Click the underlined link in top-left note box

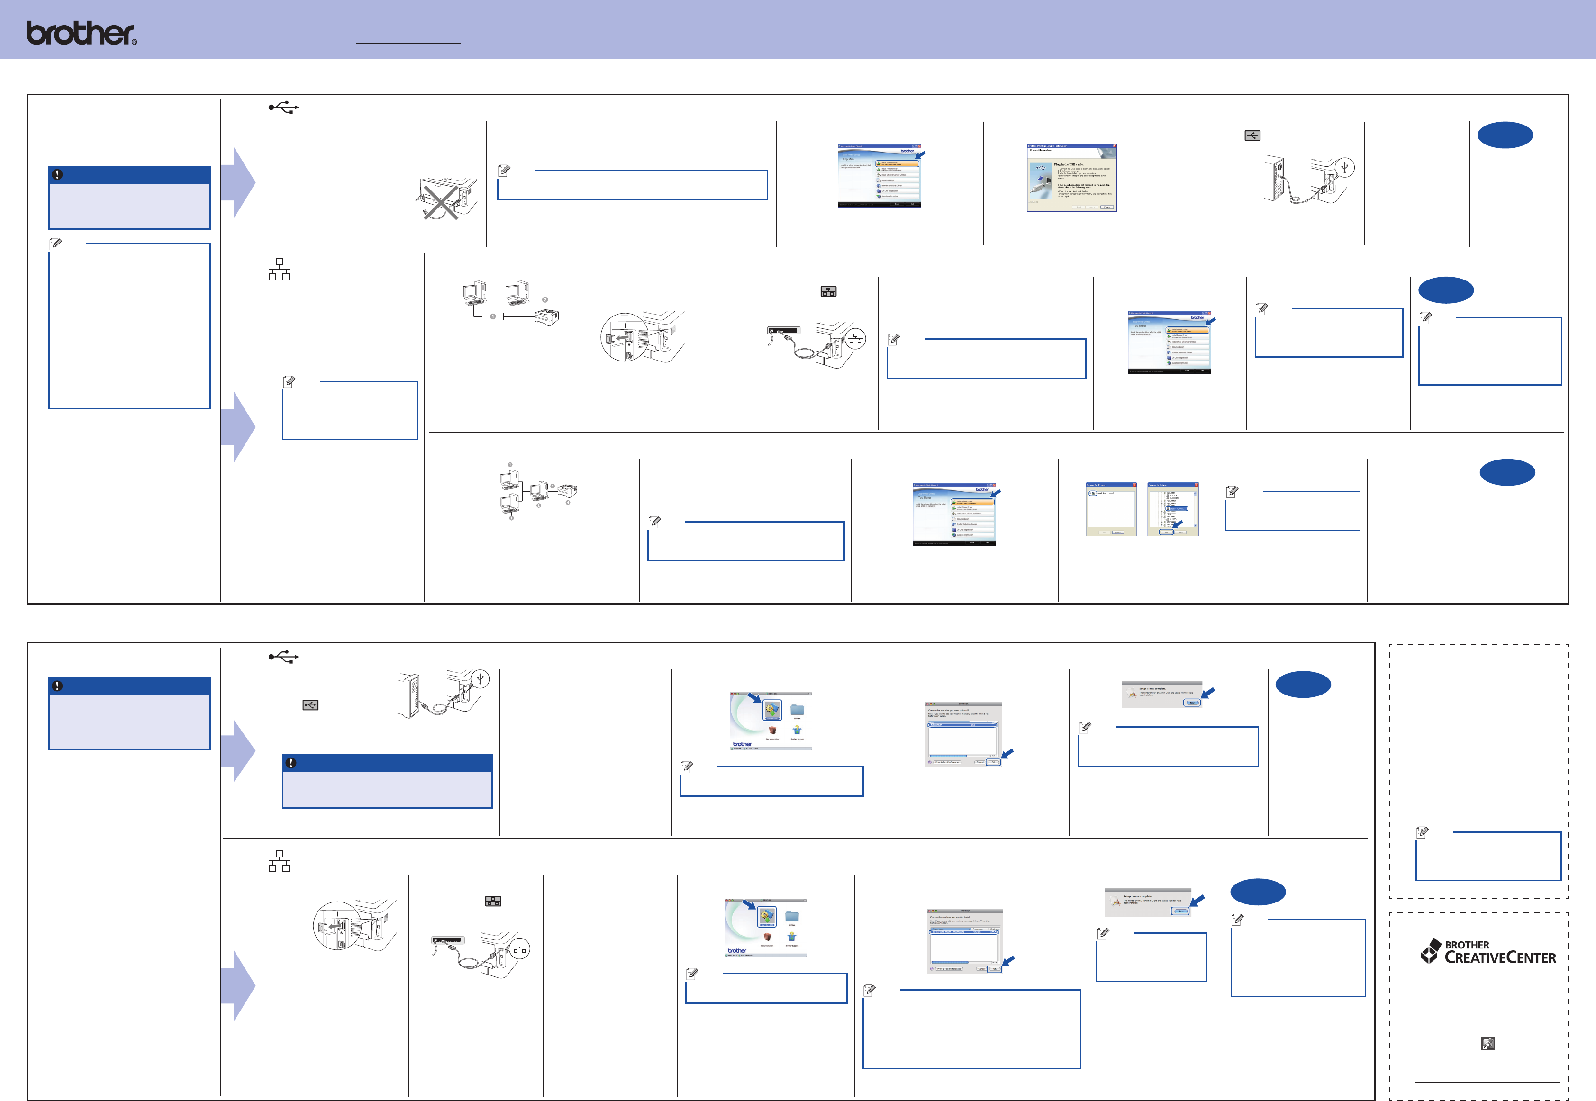pyautogui.click(x=109, y=400)
